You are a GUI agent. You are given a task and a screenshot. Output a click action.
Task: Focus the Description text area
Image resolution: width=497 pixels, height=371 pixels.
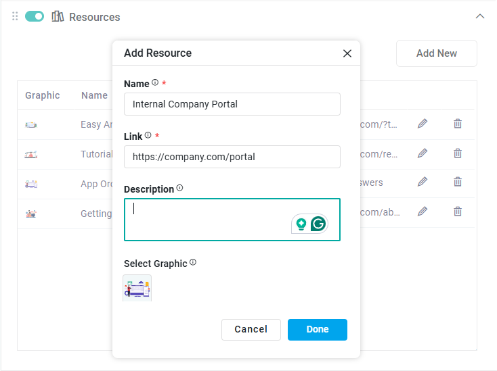click(x=232, y=220)
